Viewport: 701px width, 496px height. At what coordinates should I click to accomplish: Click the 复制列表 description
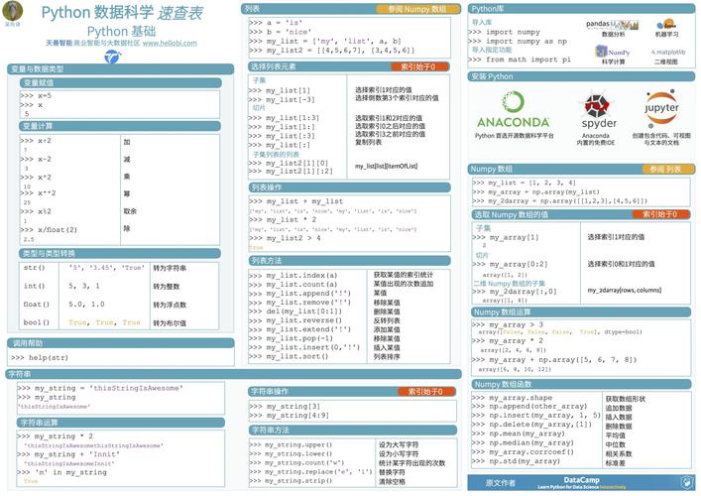(x=369, y=142)
